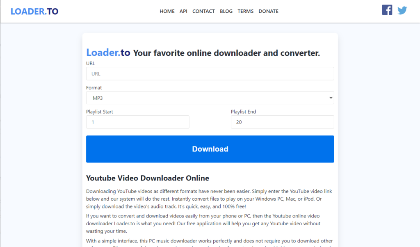Focus the URL input field
The image size is (420, 247).
(x=210, y=74)
